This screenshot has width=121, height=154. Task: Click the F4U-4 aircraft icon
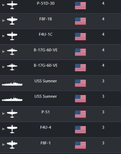[12, 129]
